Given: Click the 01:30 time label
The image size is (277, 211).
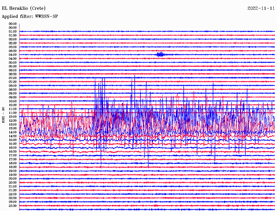Looking at the screenshot, I should pyautogui.click(x=13, y=35).
